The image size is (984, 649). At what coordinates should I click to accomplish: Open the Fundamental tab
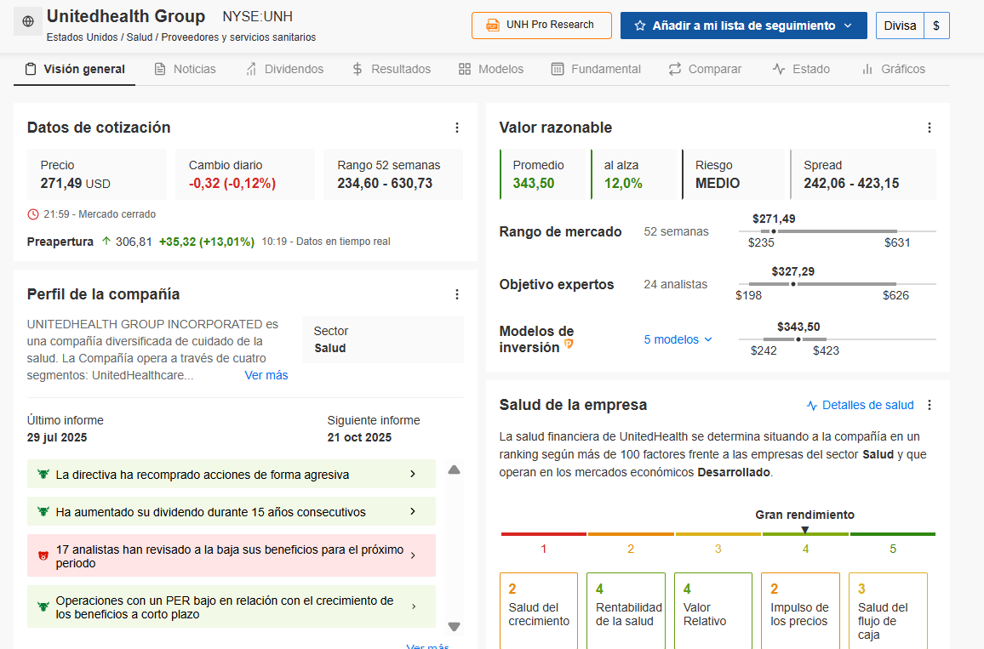[596, 69]
